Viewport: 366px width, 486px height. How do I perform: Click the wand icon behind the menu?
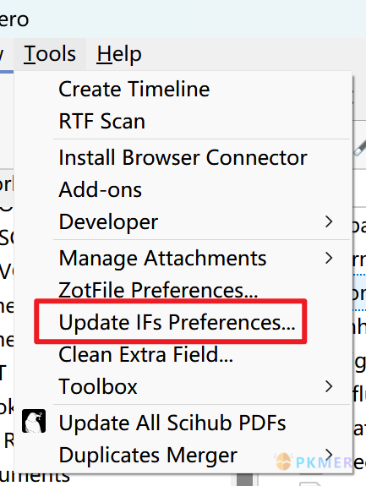[x=359, y=149]
